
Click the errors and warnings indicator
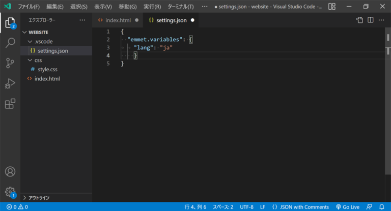coord(17,207)
